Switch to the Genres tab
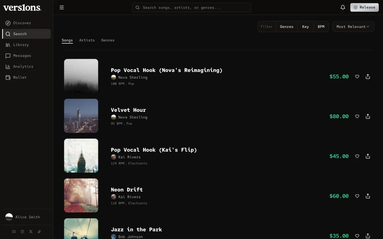The height and width of the screenshot is (239, 383). point(108,40)
